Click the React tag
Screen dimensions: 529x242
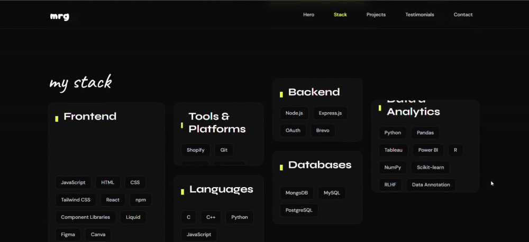tap(113, 200)
